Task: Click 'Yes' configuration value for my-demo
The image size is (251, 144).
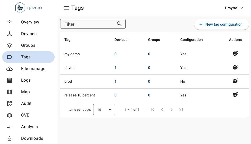Action: point(183,54)
